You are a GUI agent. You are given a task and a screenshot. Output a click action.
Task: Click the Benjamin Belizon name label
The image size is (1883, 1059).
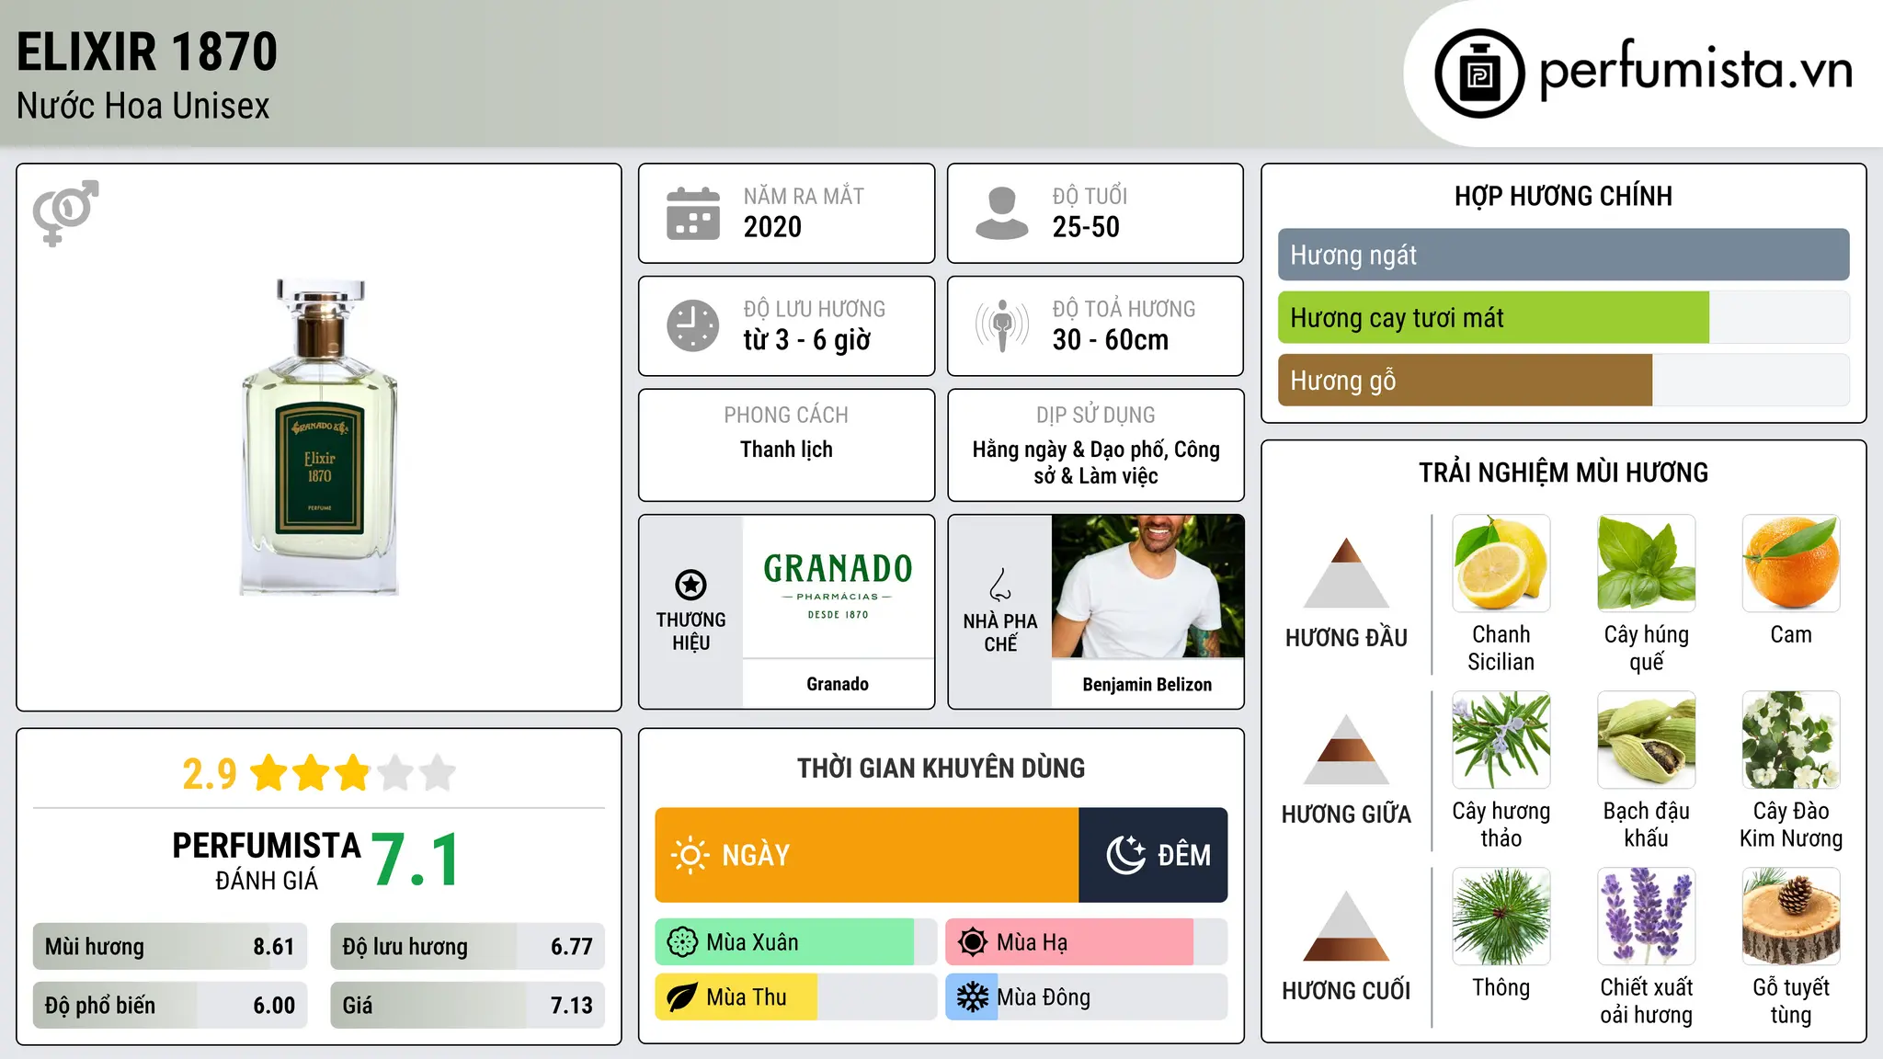tap(1147, 684)
